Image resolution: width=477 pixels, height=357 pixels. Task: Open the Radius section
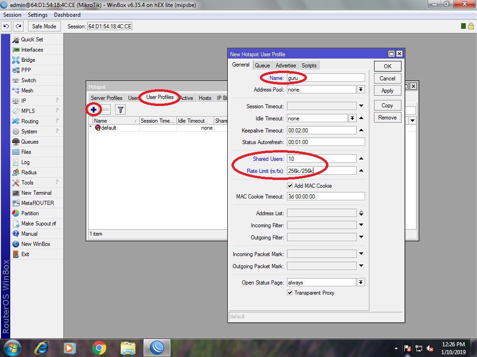coord(29,172)
